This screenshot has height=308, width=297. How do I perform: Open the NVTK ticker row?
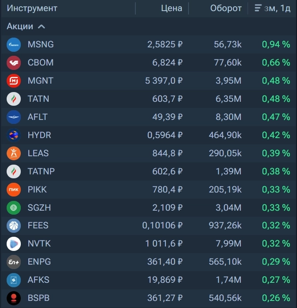(x=39, y=244)
